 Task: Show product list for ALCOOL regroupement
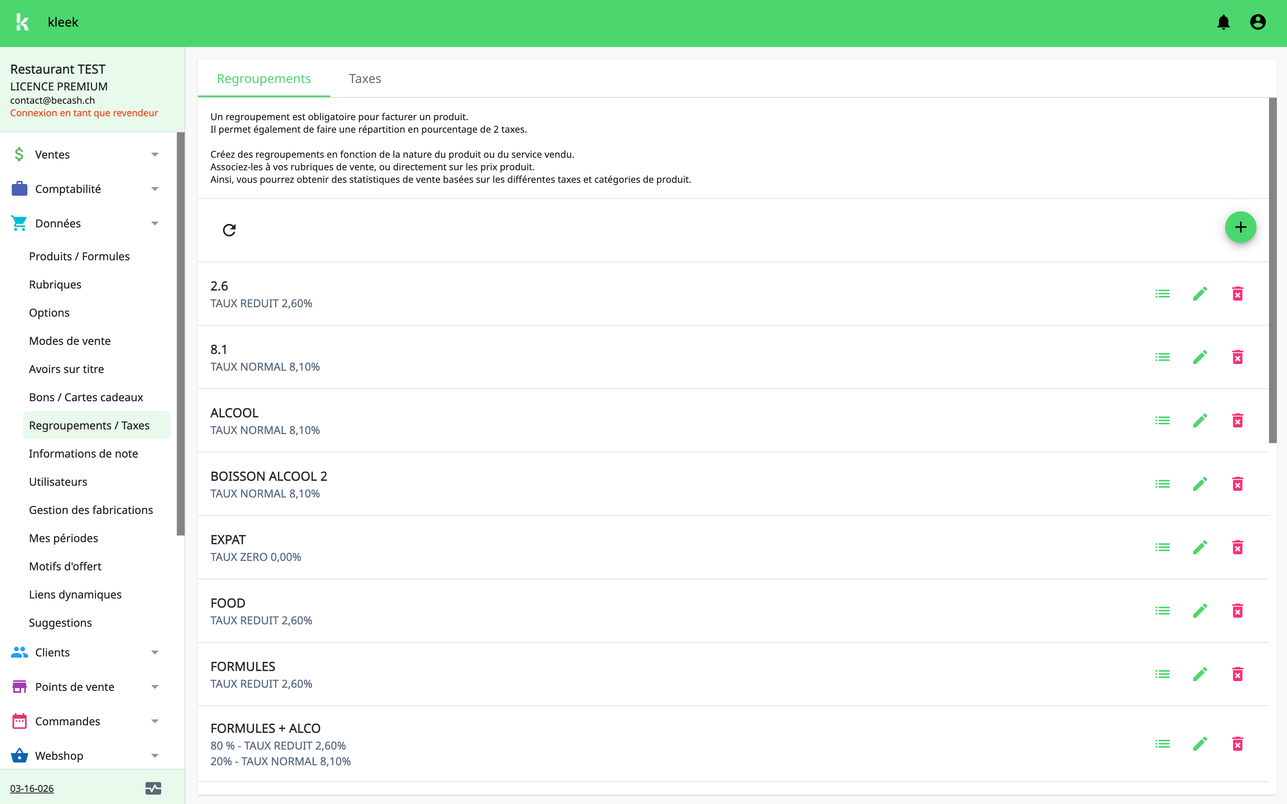click(x=1162, y=421)
